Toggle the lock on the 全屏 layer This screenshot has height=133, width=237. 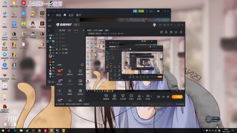(60, 53)
